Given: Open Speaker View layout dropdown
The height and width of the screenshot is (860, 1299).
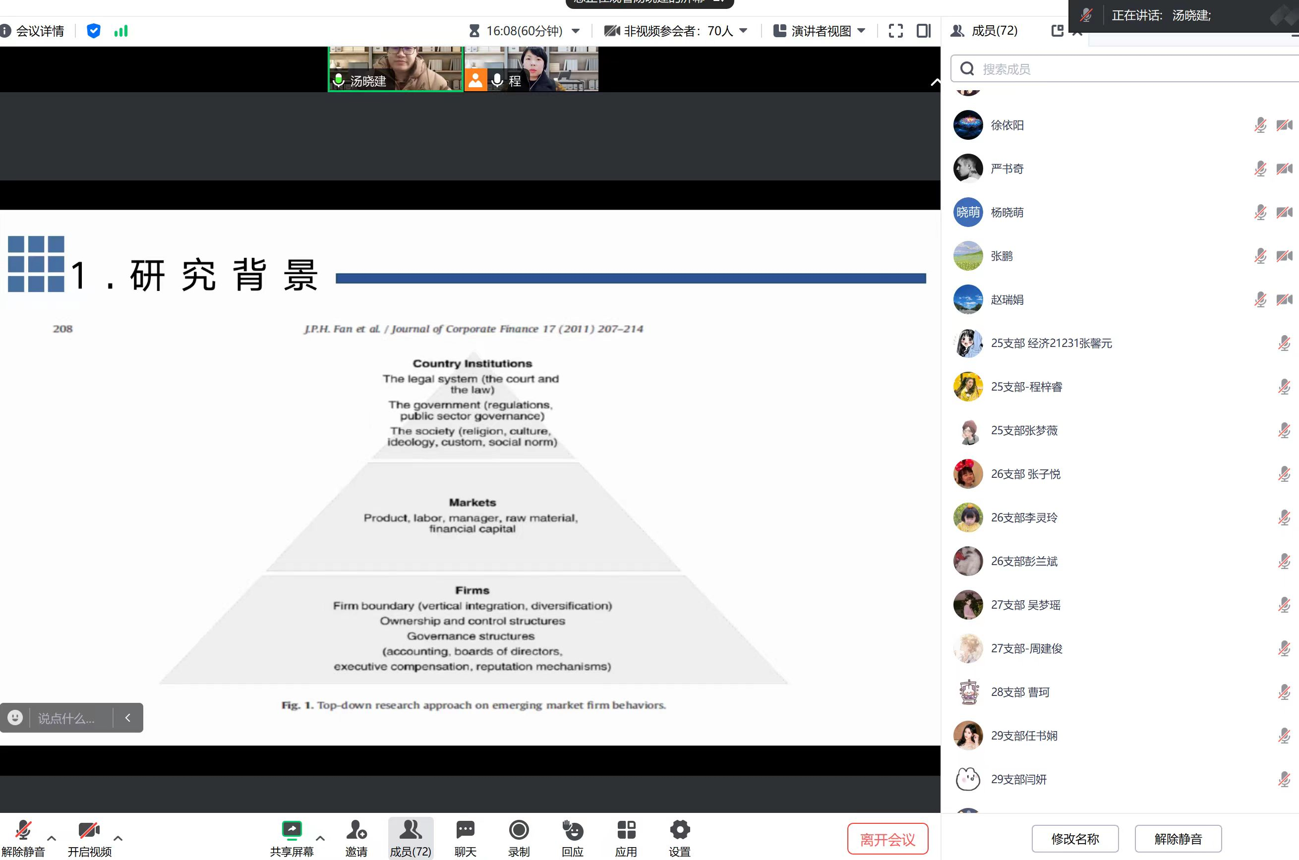Looking at the screenshot, I should (x=862, y=31).
